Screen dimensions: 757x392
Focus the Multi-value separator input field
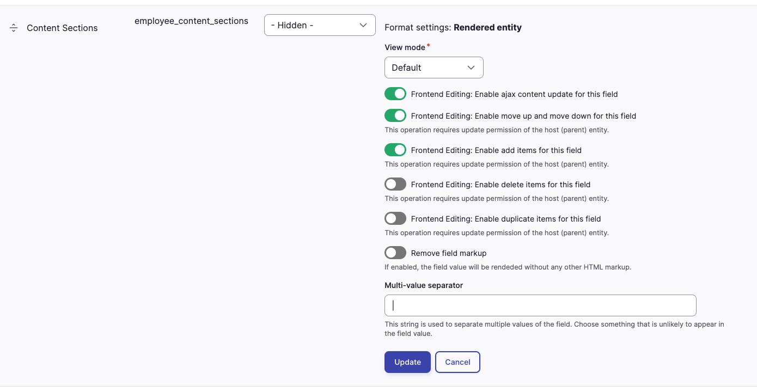[540, 305]
